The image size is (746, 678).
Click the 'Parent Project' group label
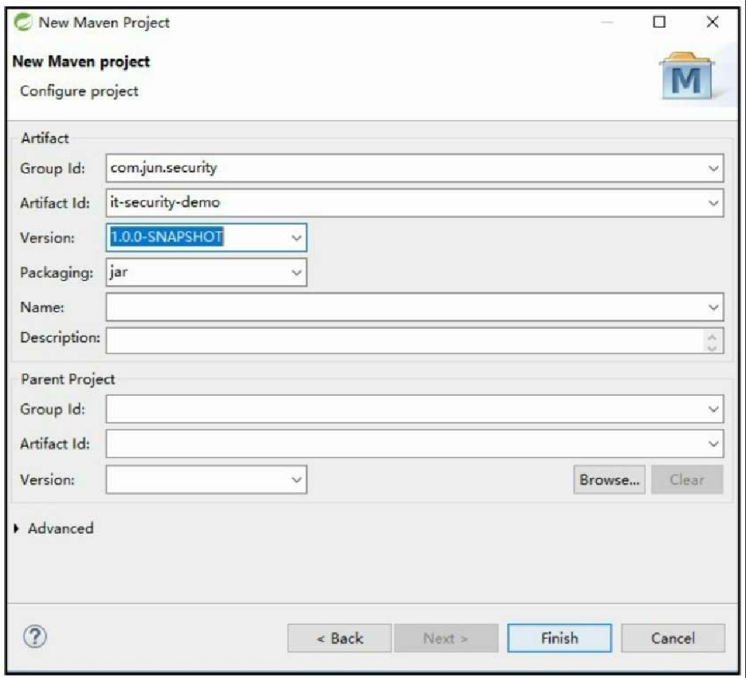(x=68, y=379)
